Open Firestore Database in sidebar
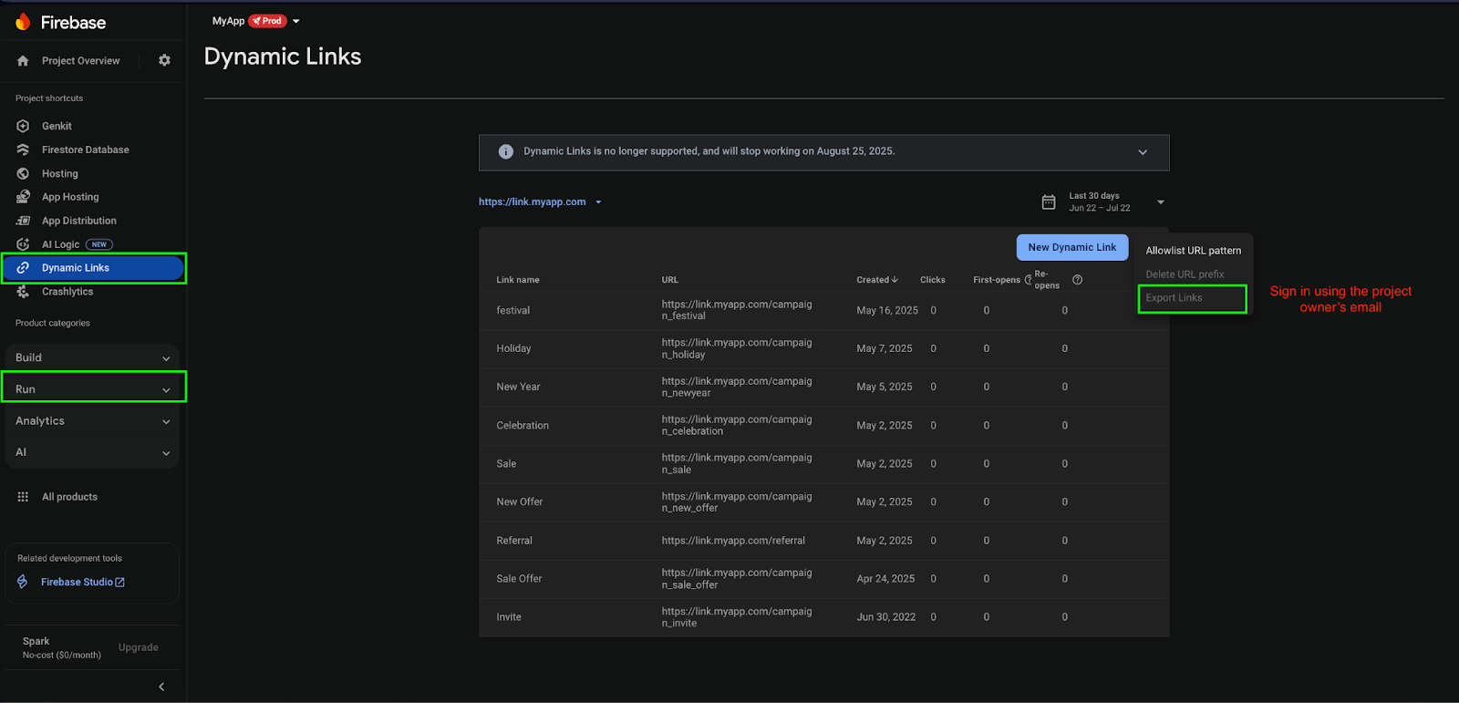 coord(86,150)
